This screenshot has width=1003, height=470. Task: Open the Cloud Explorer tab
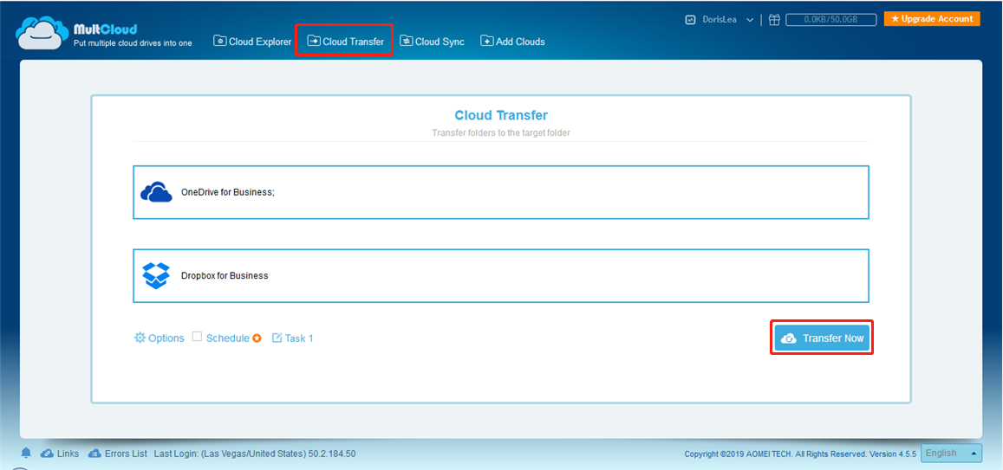pyautogui.click(x=252, y=42)
